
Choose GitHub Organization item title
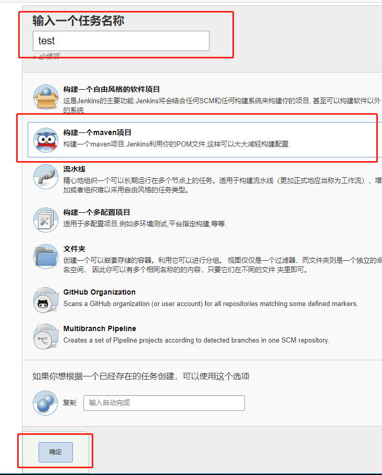pyautogui.click(x=100, y=293)
